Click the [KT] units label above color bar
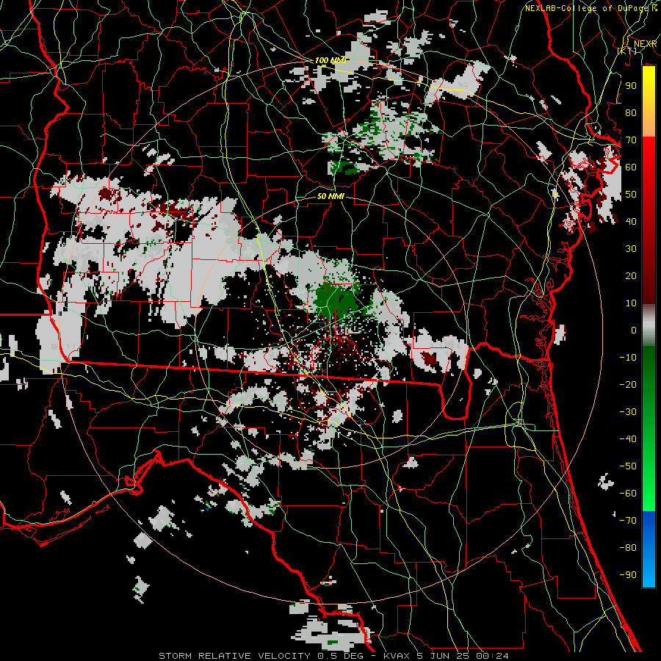Screen dimensions: 661x661 (x=627, y=51)
